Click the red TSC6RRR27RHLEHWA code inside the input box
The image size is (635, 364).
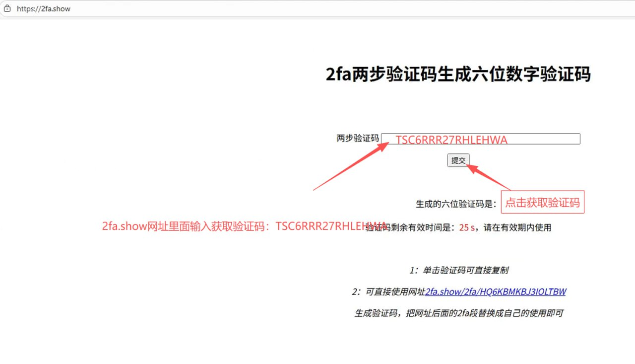point(451,140)
